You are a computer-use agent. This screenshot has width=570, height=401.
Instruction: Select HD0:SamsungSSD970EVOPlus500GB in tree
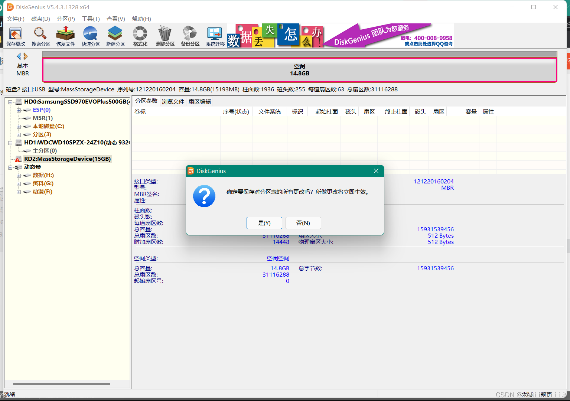point(76,101)
